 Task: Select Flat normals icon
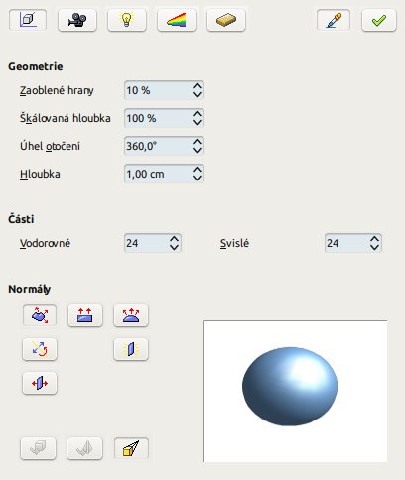pos(85,315)
